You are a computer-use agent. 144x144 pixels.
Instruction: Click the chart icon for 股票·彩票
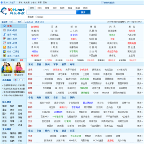[4, 43]
